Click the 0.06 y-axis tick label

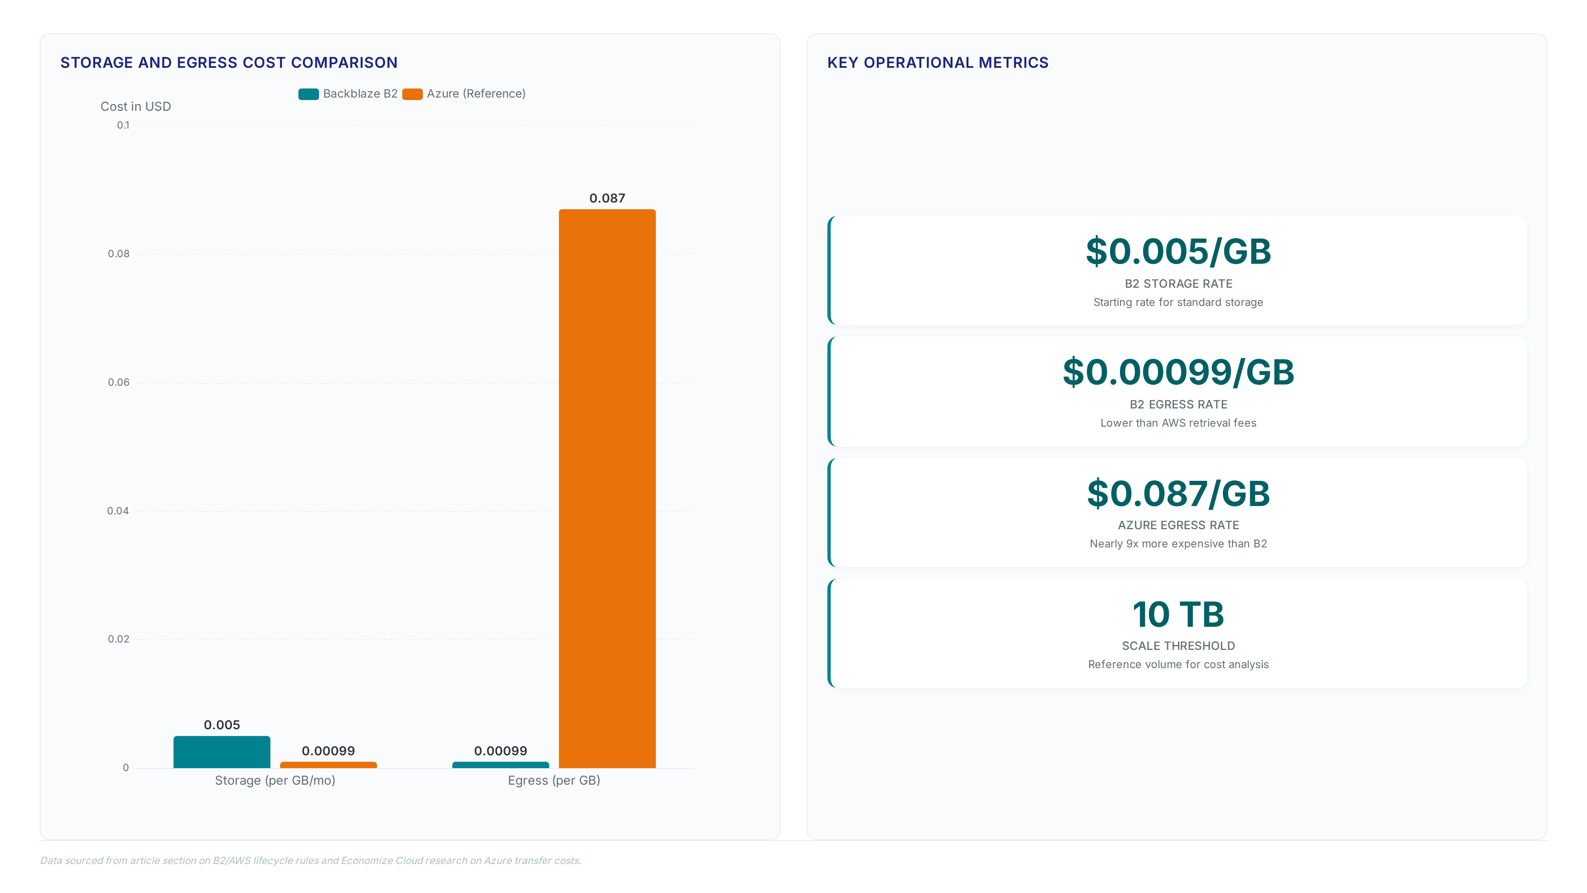click(119, 383)
